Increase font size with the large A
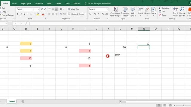The height and width of the screenshot is (107, 191). click(x=41, y=9)
